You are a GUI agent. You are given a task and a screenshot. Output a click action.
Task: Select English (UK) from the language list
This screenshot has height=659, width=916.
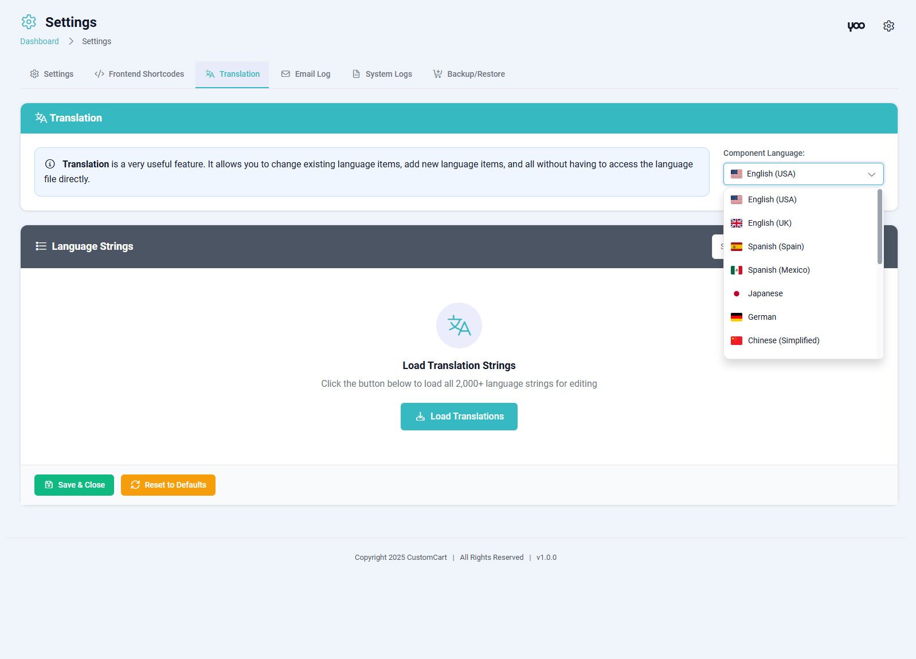[x=769, y=223]
